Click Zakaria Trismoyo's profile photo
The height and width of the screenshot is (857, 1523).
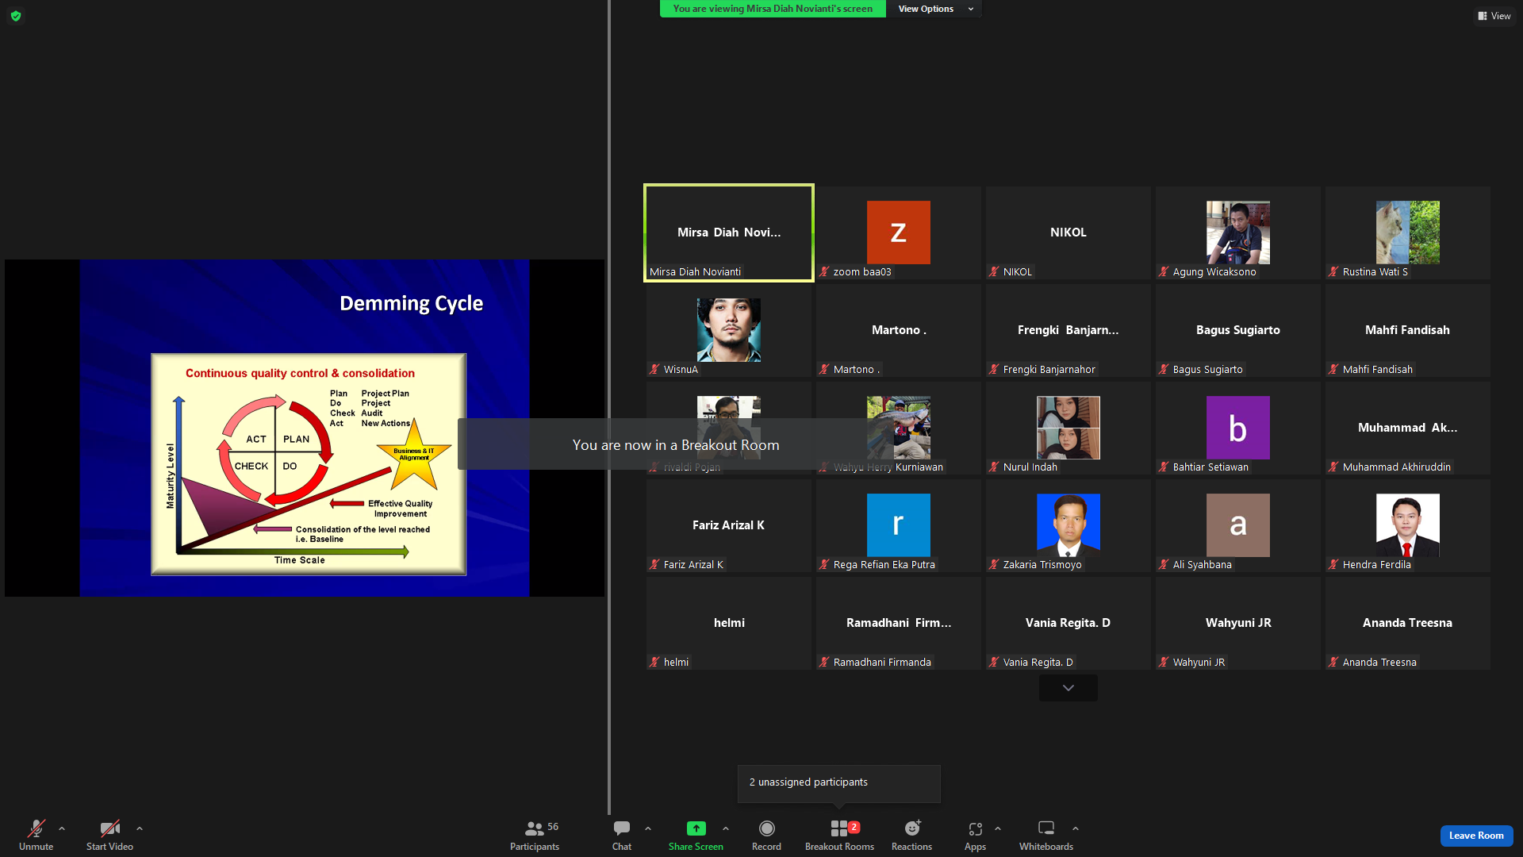click(x=1068, y=525)
